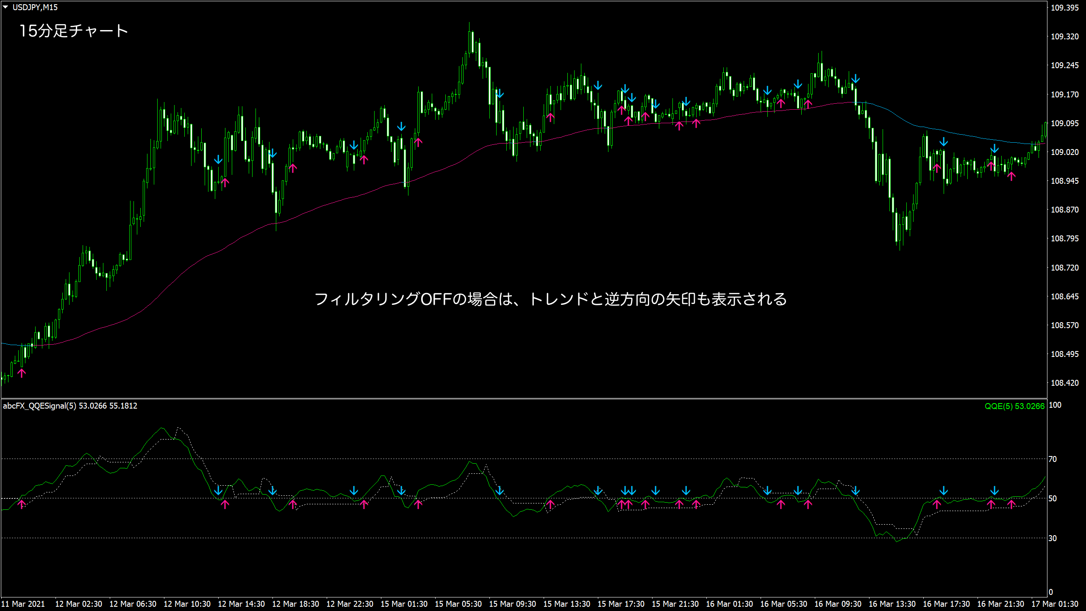This screenshot has height=611, width=1086.
Task: Click the last pink up arrow on the price chart
Action: pos(1011,176)
